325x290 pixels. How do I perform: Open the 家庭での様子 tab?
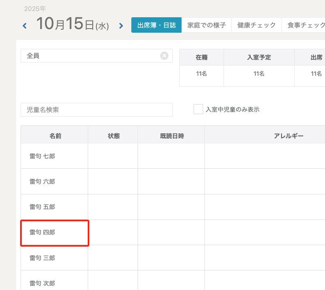(x=207, y=25)
